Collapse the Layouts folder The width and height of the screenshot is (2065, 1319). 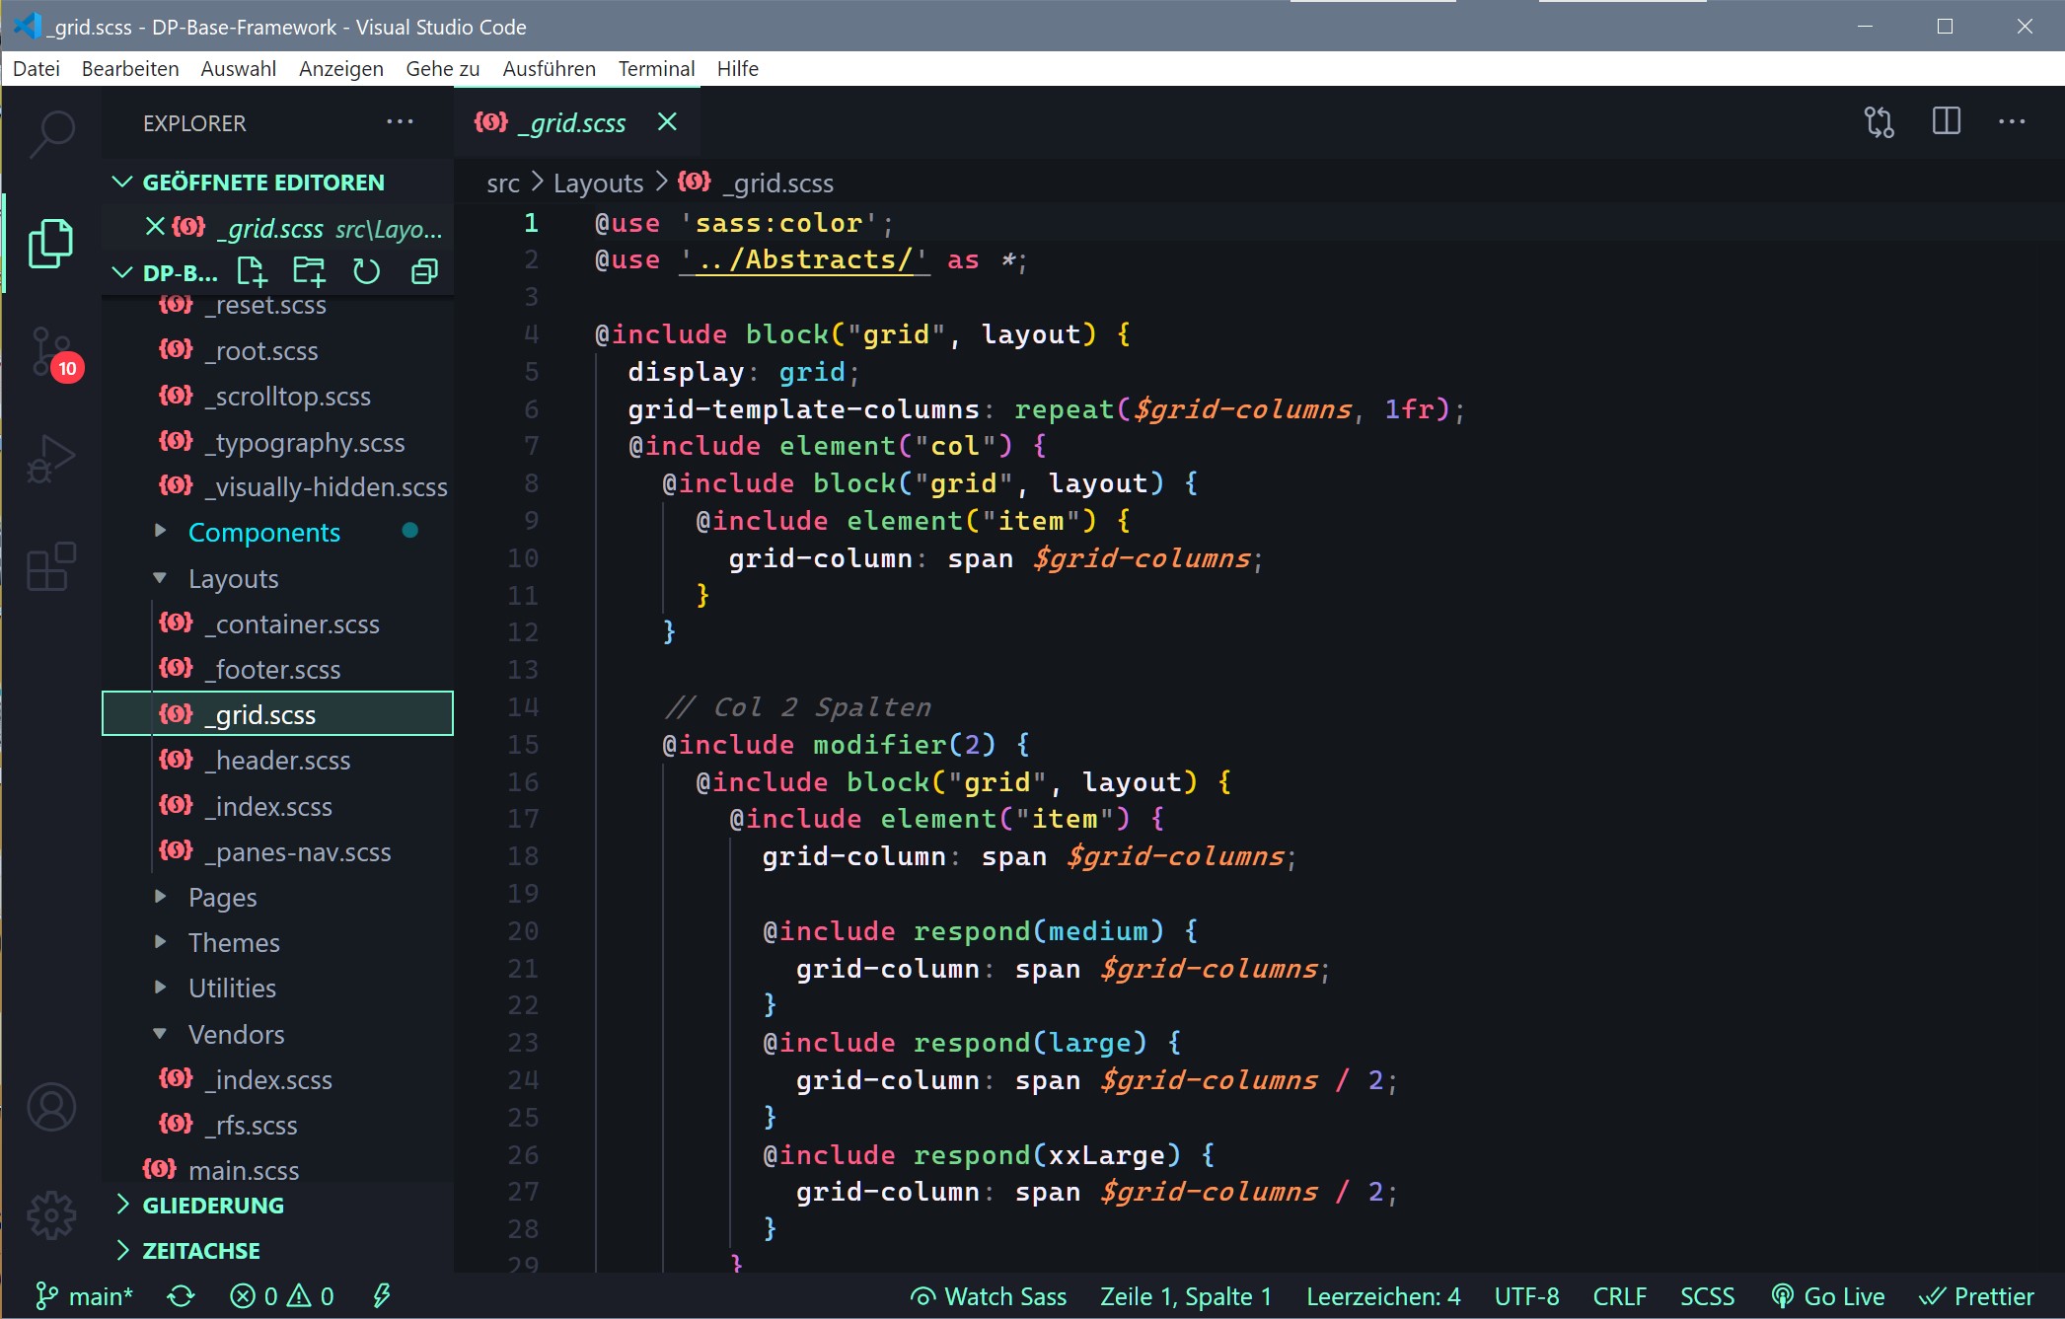233,579
